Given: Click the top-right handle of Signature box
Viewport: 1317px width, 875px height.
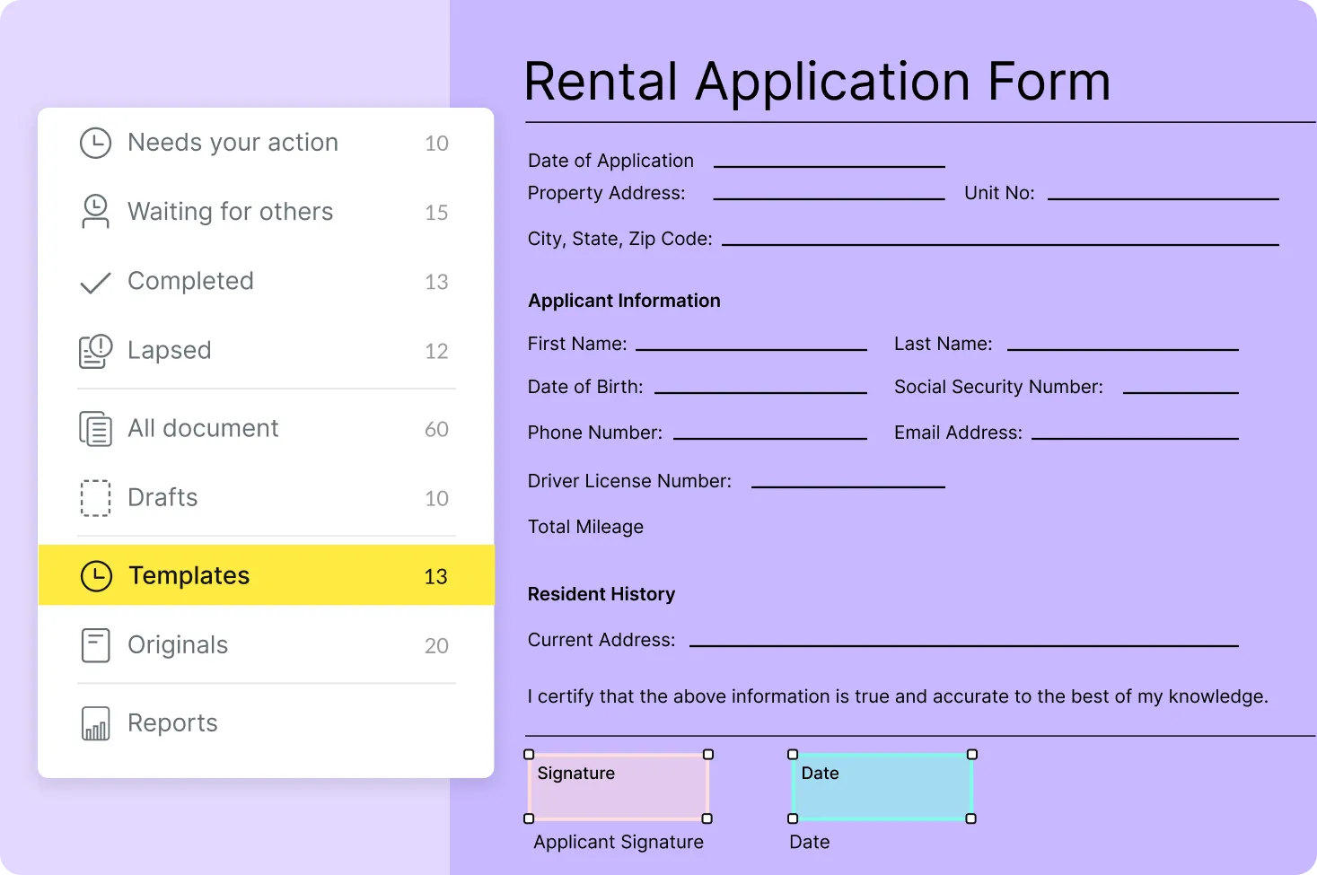Looking at the screenshot, I should click(x=708, y=755).
